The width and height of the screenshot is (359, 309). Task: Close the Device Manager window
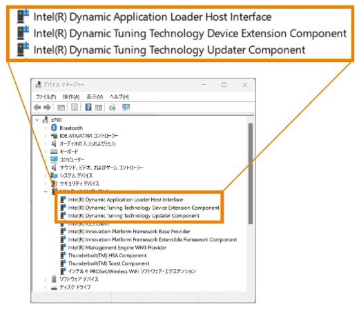pos(244,85)
